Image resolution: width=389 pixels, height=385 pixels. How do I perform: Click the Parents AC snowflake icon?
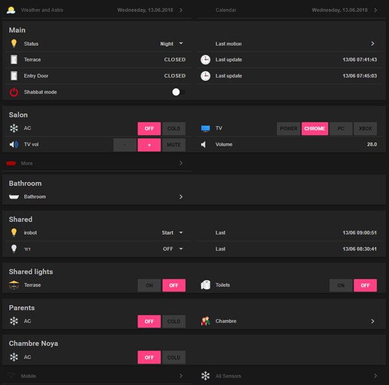14,321
